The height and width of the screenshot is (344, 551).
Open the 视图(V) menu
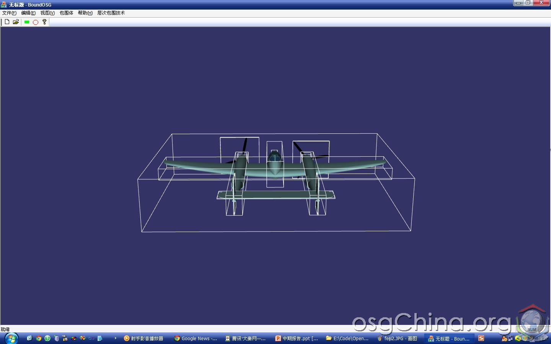click(47, 13)
